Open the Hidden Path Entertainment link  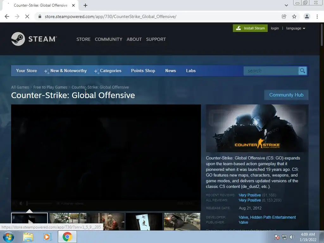coord(273,217)
